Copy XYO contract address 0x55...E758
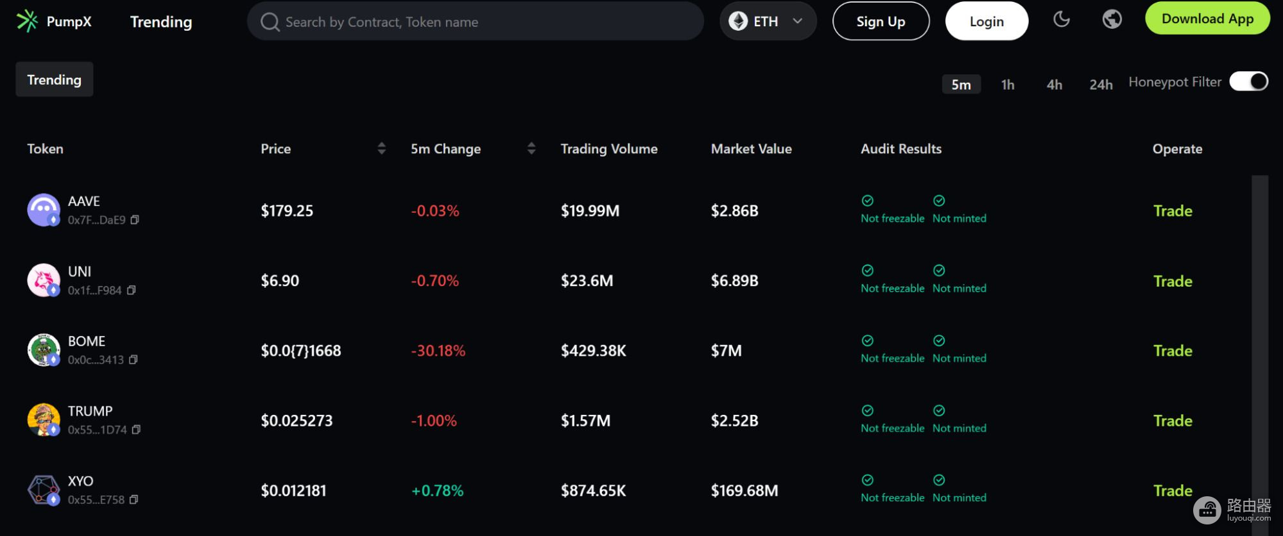Viewport: 1283px width, 536px height. click(x=133, y=499)
